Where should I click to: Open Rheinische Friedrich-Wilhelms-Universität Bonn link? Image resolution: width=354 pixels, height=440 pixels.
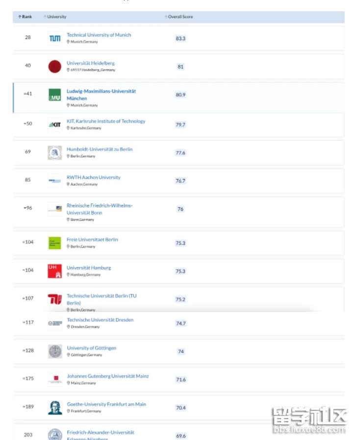click(x=100, y=209)
